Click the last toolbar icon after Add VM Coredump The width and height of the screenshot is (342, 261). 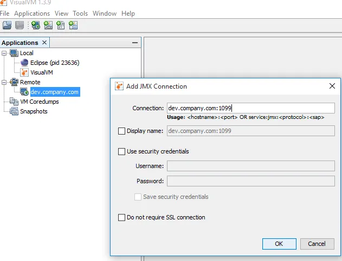click(73, 25)
